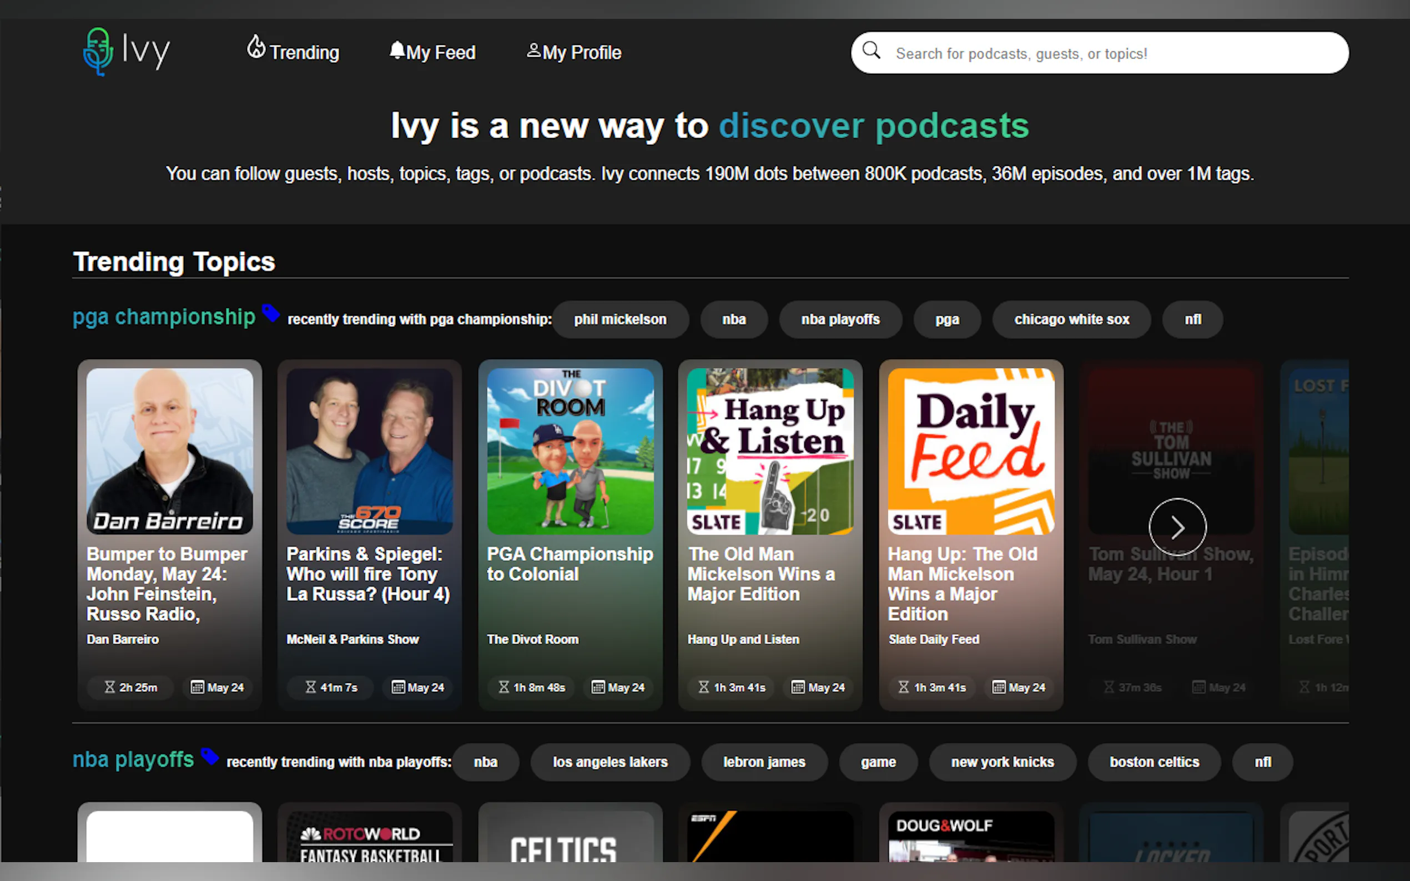Image resolution: width=1410 pixels, height=881 pixels.
Task: Open the My Feed menu item
Action: pos(440,53)
